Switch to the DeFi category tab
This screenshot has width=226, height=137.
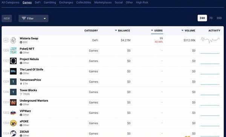tap(38, 3)
